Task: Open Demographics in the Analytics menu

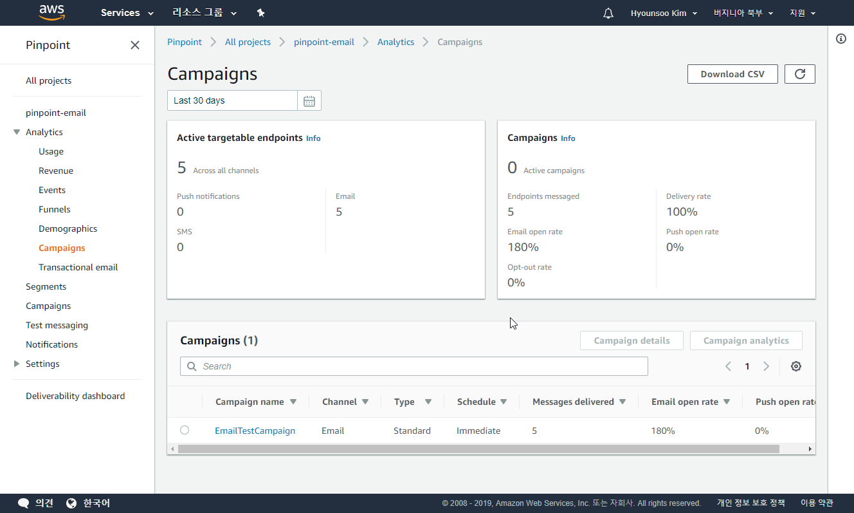Action: pyautogui.click(x=68, y=229)
